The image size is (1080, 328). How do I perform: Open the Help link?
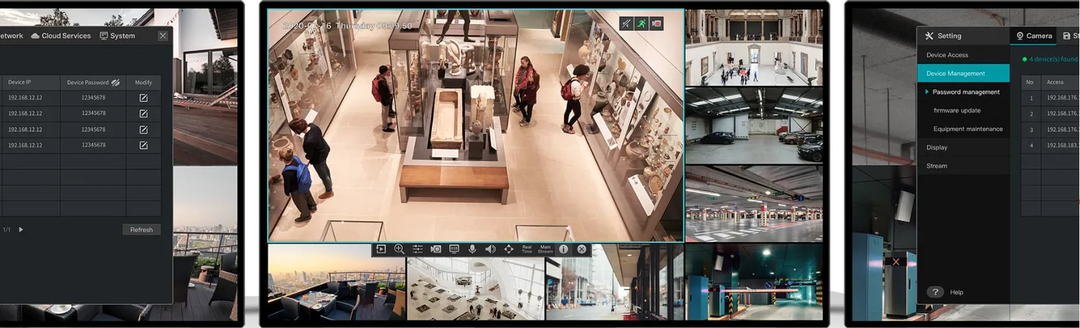(x=956, y=292)
